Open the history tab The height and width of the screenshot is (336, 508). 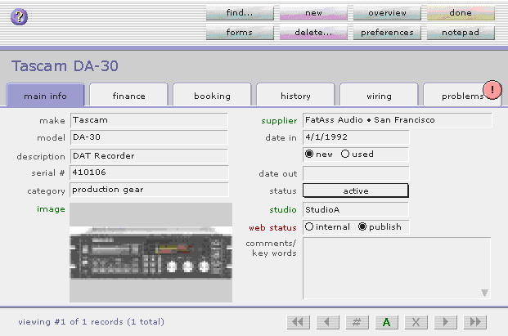click(x=295, y=96)
